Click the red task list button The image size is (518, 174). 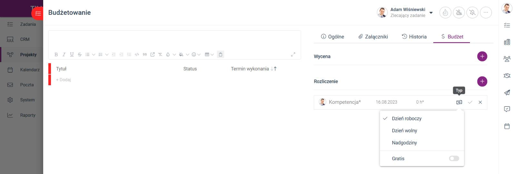pos(38,14)
